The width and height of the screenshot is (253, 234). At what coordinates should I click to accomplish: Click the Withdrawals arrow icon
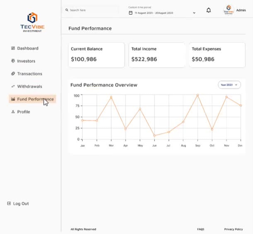(13, 86)
